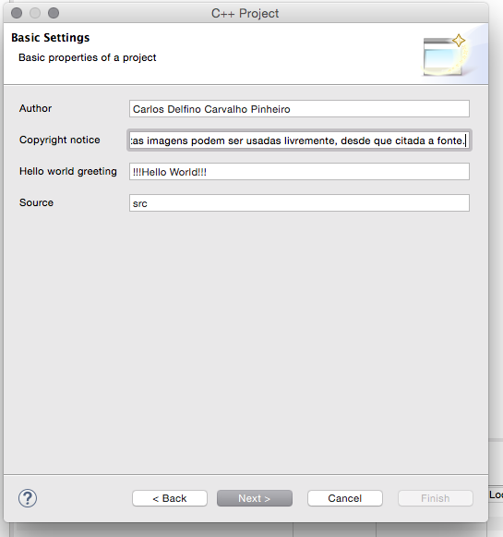
Task: Open help via the question mark icon
Action: tap(28, 498)
